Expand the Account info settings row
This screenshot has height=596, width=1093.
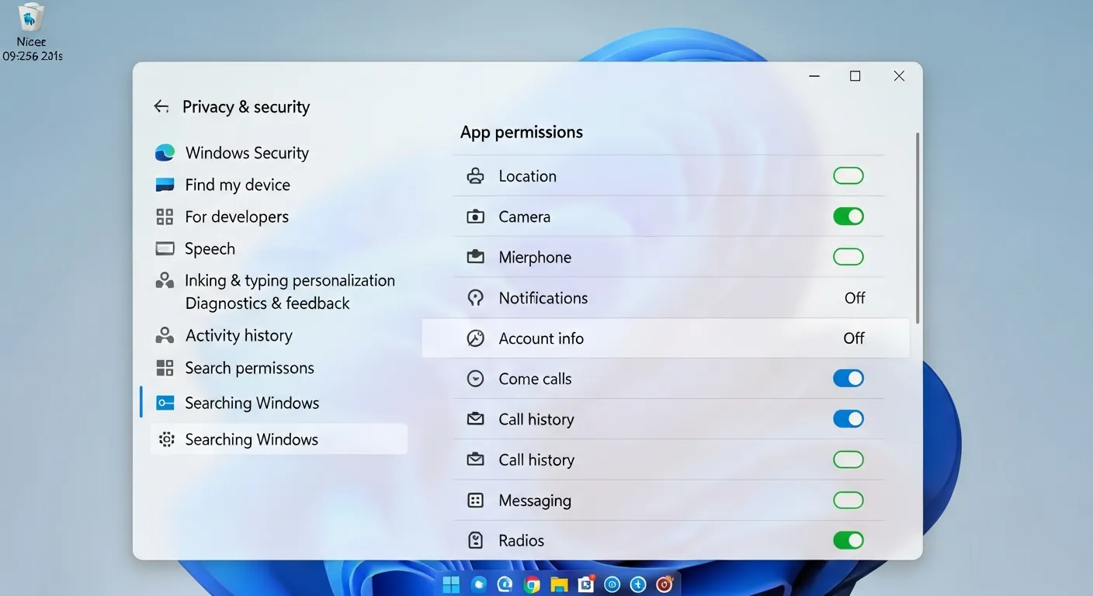(x=668, y=338)
